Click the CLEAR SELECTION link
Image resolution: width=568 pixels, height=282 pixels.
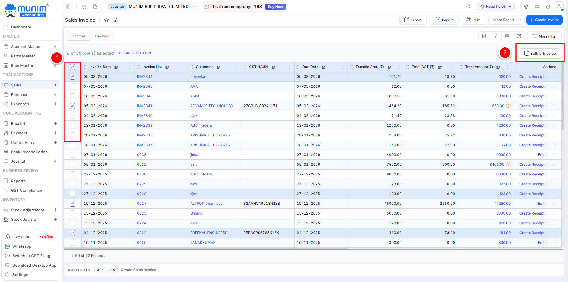pos(135,53)
